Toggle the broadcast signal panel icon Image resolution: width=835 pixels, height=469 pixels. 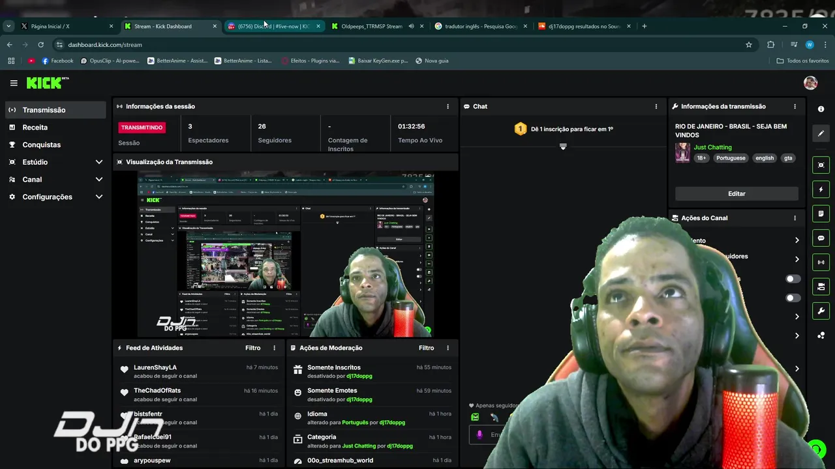pos(821,263)
